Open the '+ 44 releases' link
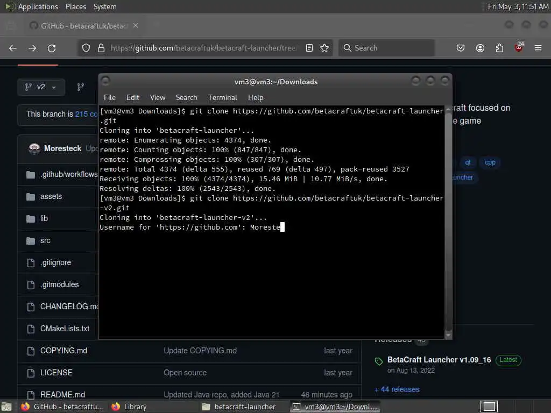Viewport: 551px width, 413px height. pos(397,389)
